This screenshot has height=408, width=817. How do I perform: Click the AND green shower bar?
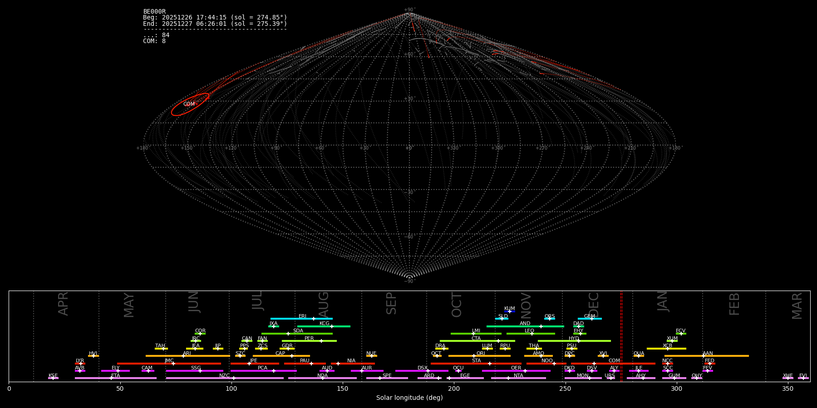525,326
